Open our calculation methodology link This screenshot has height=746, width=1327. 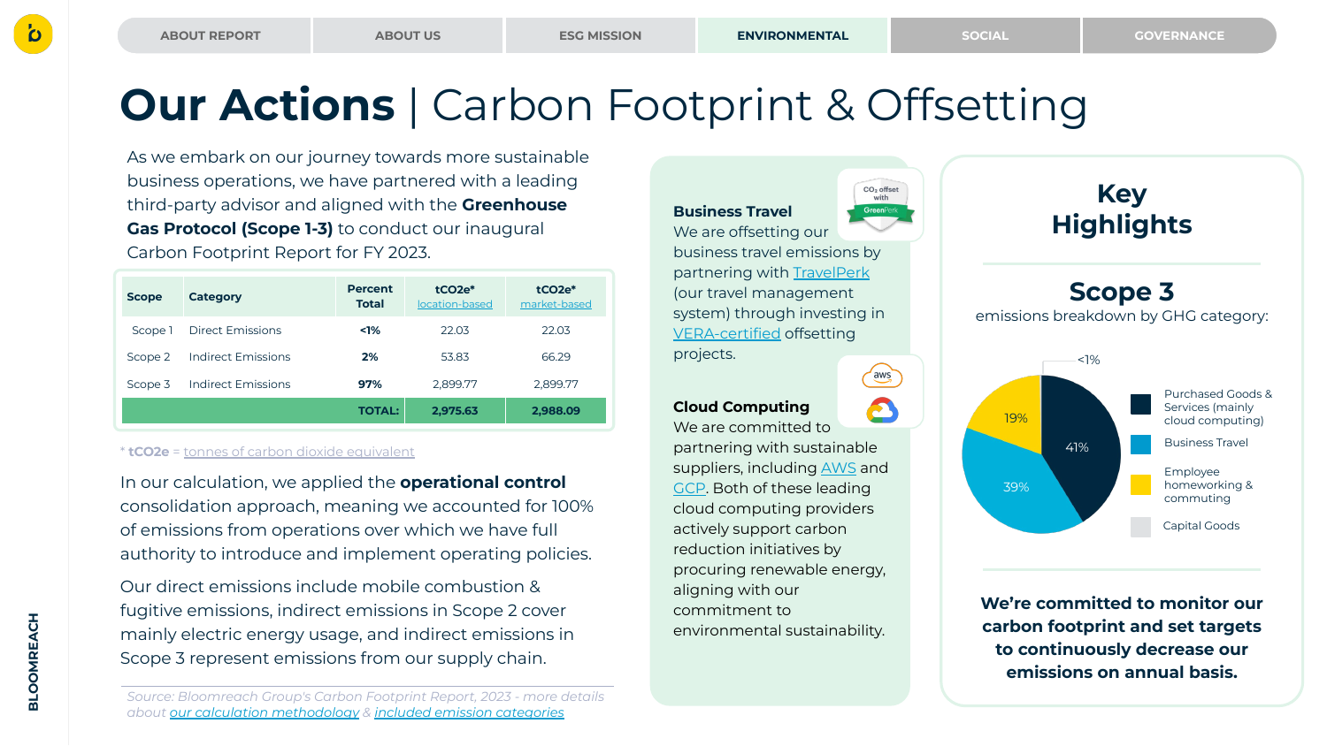(x=265, y=712)
